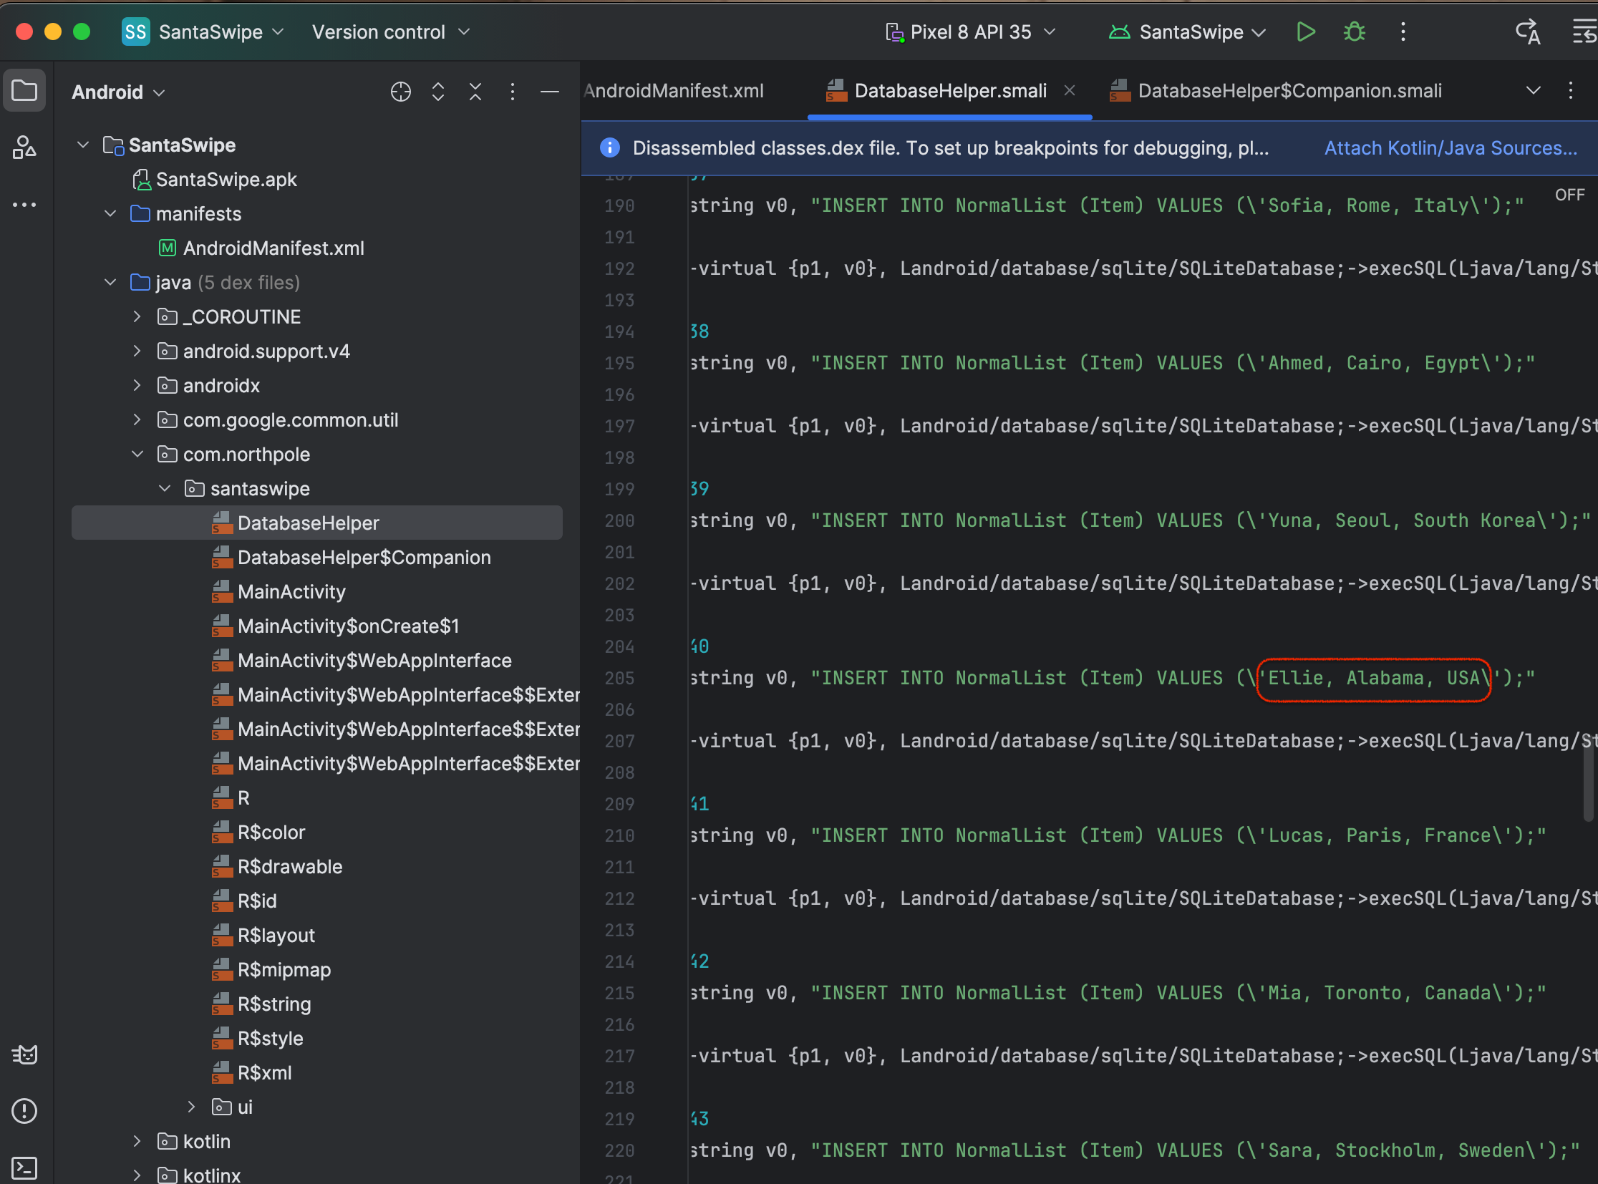Open the Version control dropdown
The image size is (1598, 1184).
coord(391,32)
